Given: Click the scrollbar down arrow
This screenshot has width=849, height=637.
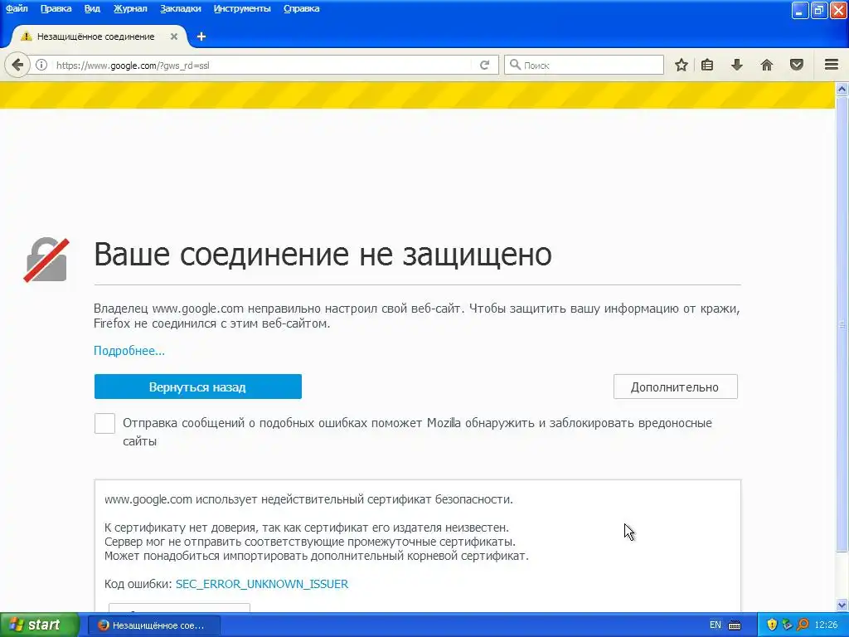Looking at the screenshot, I should (842, 605).
